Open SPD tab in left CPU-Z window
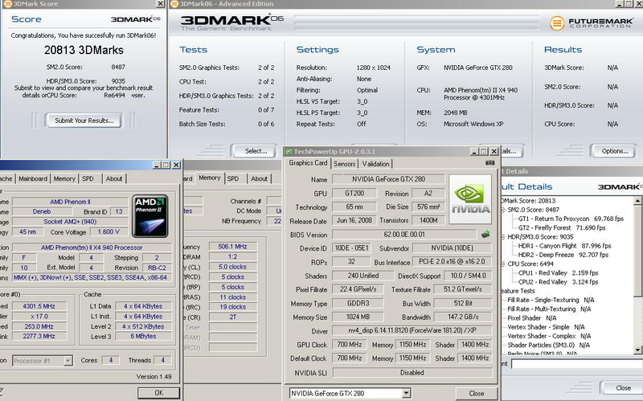The height and width of the screenshot is (401, 643). pyautogui.click(x=88, y=178)
